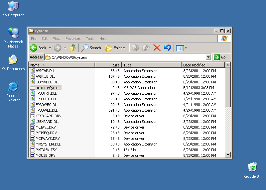Image resolution: width=266 pixels, height=190 pixels.
Task: Click the red Delete X icon
Action: click(157, 48)
